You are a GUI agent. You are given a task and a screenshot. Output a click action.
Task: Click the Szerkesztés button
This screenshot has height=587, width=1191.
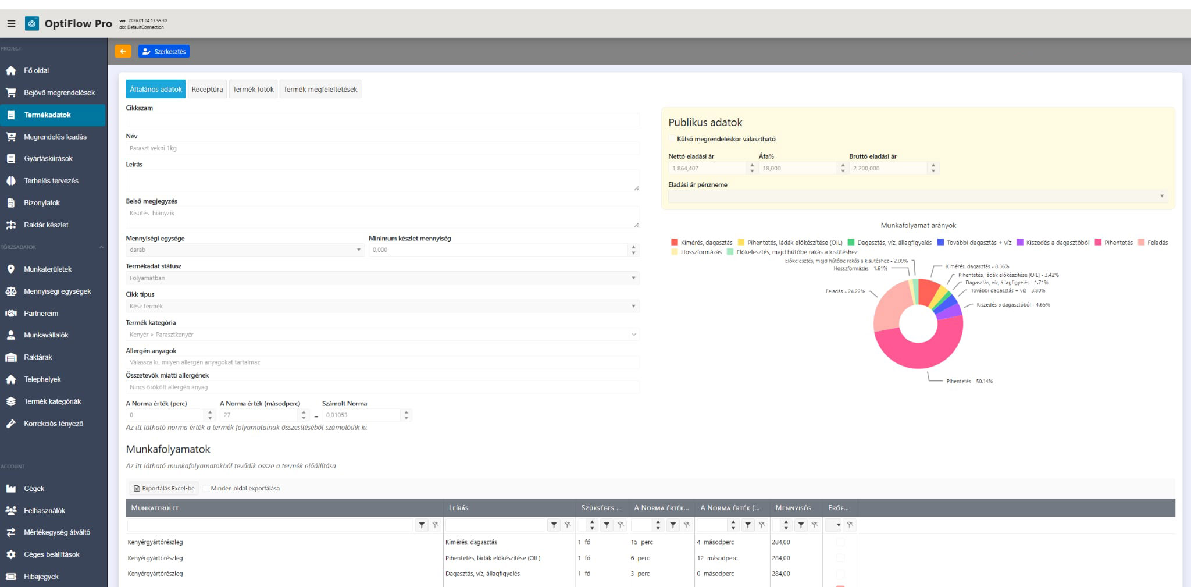pos(164,51)
